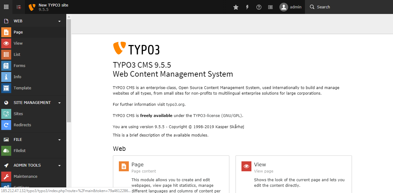
Task: Click the sidebar vertical scrollbar
Action: click(x=69, y=71)
